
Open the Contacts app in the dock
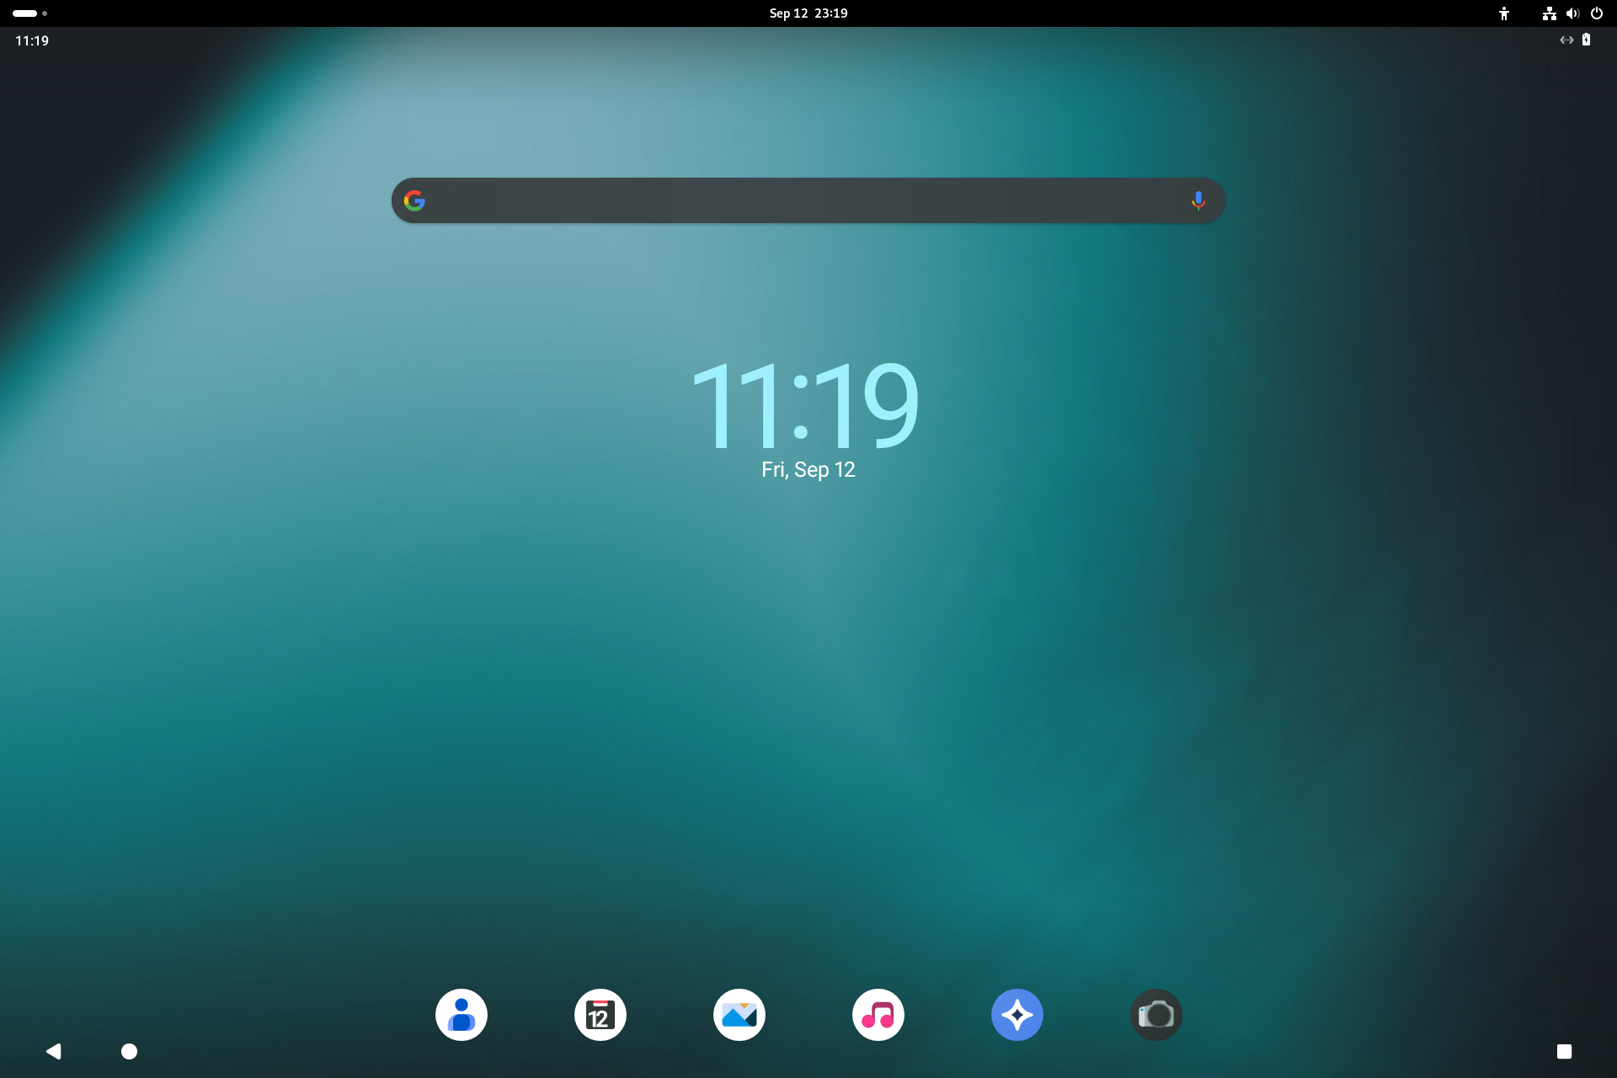(461, 1015)
